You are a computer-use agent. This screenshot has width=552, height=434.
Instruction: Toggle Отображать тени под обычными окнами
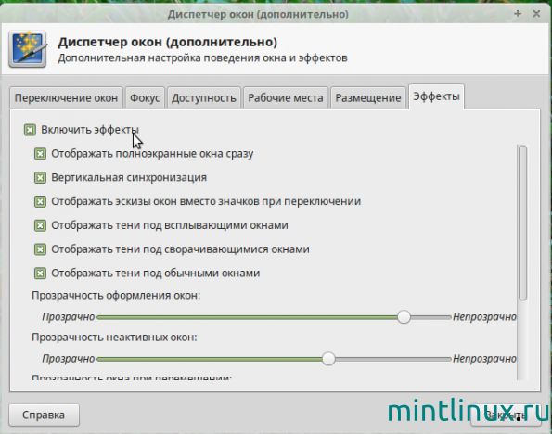(x=40, y=274)
